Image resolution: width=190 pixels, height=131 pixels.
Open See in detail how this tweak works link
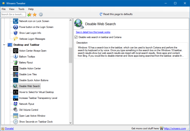[93, 32]
